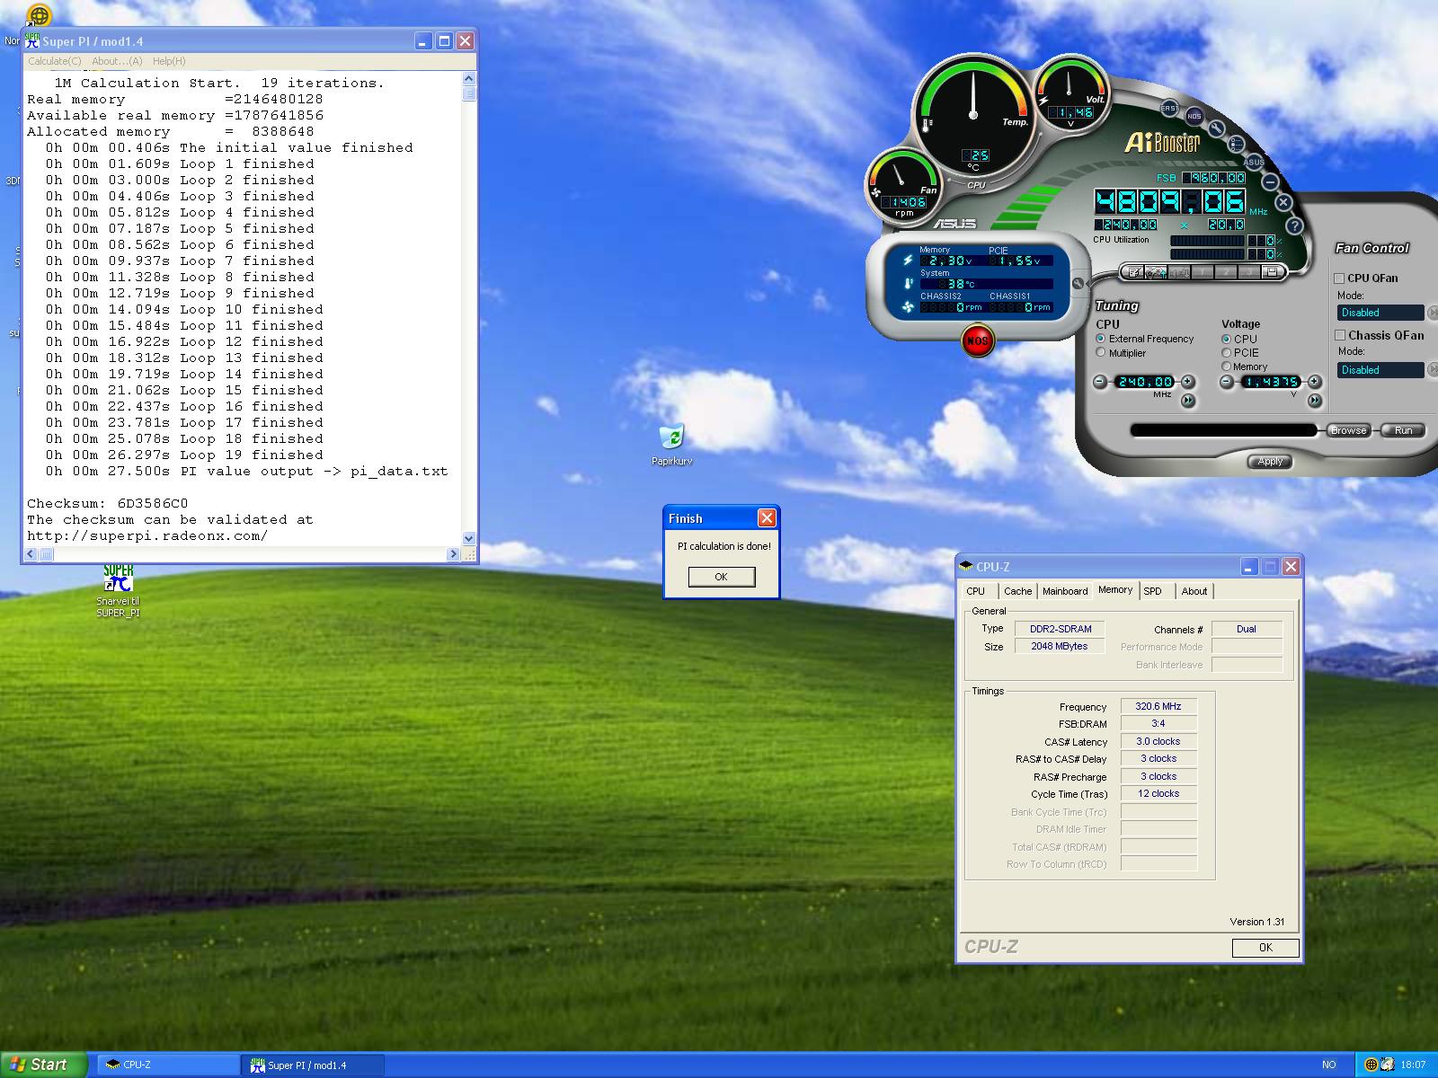
Task: Click Super PI vertical scrollbar up arrow
Action: pos(468,79)
